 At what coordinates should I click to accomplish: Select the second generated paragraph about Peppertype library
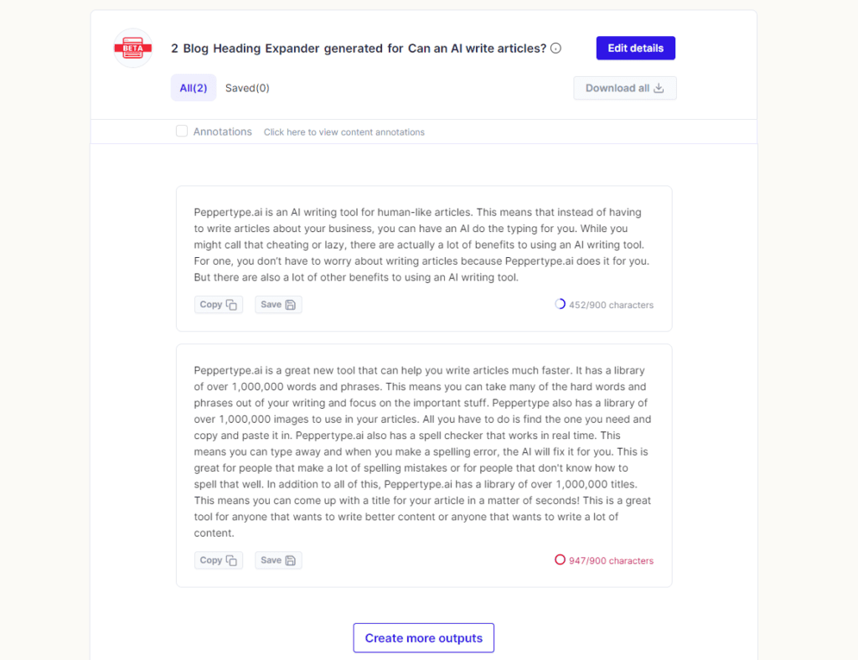click(422, 451)
